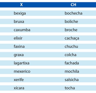The width and height of the screenshot is (96, 93).
Task: Click the word boliche
Action: [x=71, y=22]
